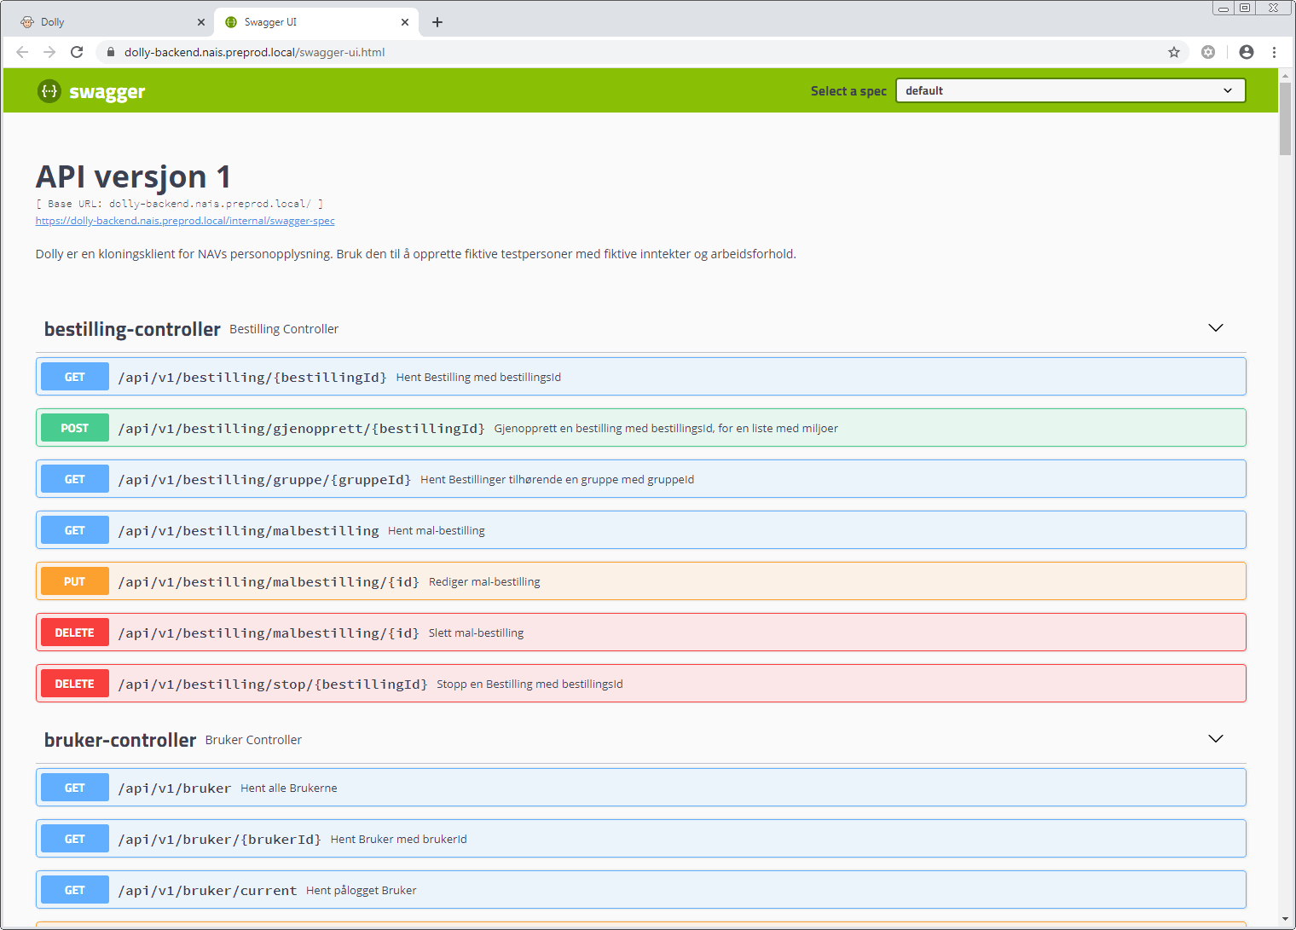View site security lock info
The width and height of the screenshot is (1296, 930).
click(x=110, y=52)
